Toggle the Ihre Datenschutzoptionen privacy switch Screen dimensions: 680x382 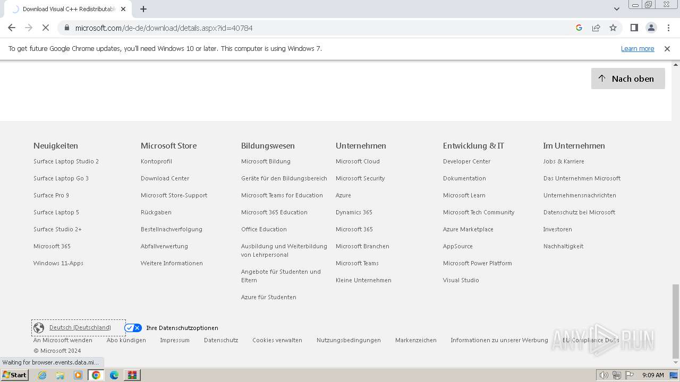point(133,328)
